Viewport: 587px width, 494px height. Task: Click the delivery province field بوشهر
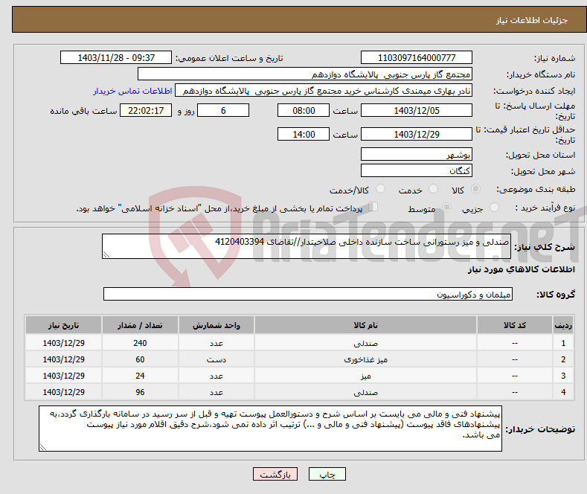click(x=416, y=155)
